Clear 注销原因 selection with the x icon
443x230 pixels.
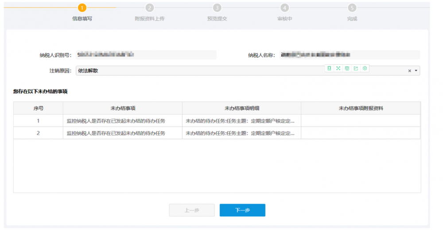point(410,71)
